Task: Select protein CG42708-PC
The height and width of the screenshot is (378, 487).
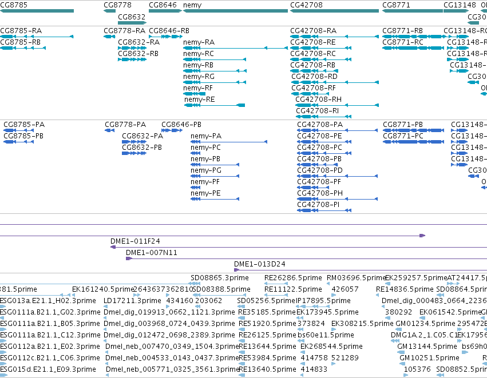Action: tap(324, 153)
